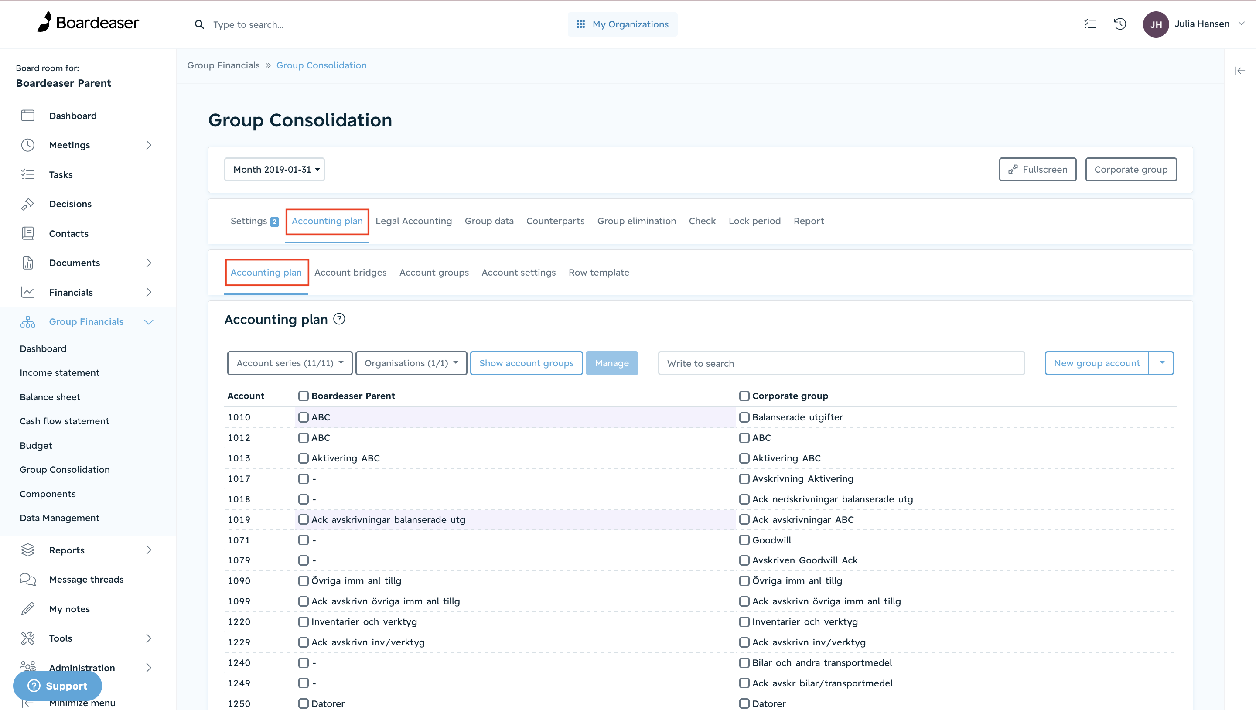The height and width of the screenshot is (710, 1256).
Task: Open Cash flow statement in sidebar
Action: pyautogui.click(x=65, y=421)
